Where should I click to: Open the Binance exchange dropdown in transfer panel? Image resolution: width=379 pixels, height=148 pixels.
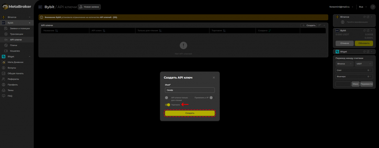click(x=345, y=64)
